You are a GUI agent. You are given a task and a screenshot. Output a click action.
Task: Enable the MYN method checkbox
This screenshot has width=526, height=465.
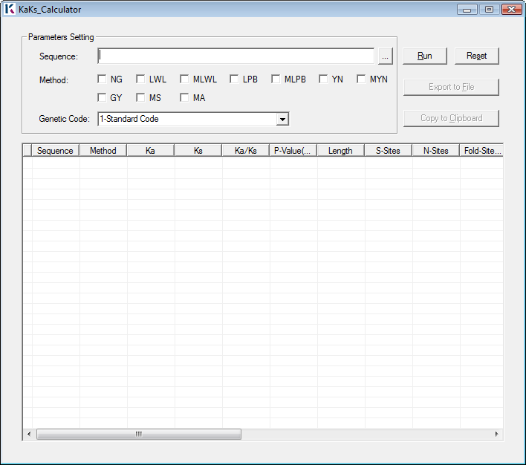click(x=361, y=79)
